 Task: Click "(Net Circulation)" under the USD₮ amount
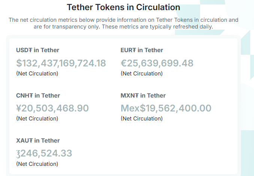coord(37,74)
